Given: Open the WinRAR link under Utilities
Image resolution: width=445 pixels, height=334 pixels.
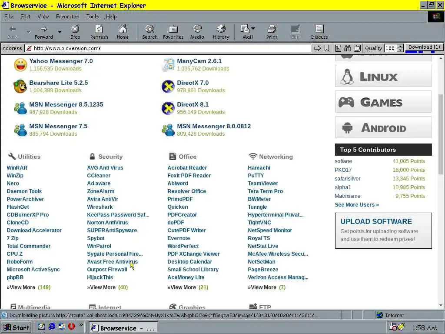Looking at the screenshot, I should (17, 168).
